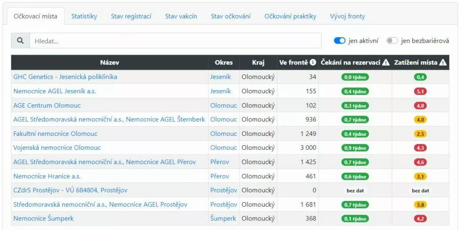Click the search magnifier icon
Image resolution: width=460 pixels, height=230 pixels.
coord(20,41)
